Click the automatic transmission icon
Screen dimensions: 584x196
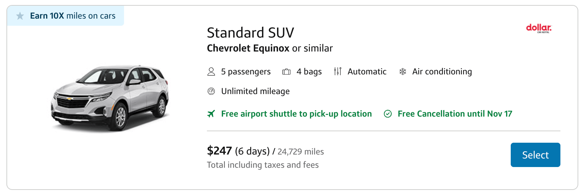(x=338, y=72)
